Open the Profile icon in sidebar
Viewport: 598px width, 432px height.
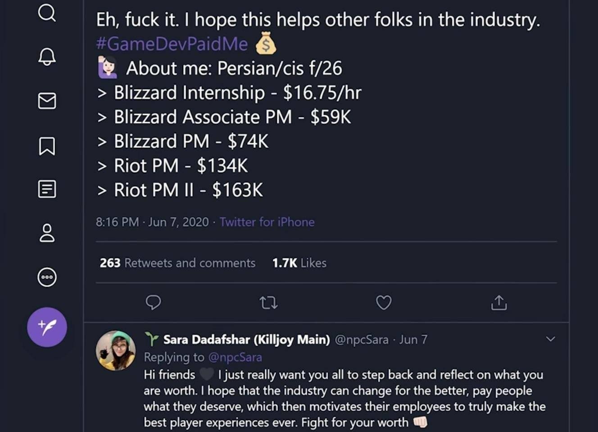(47, 233)
